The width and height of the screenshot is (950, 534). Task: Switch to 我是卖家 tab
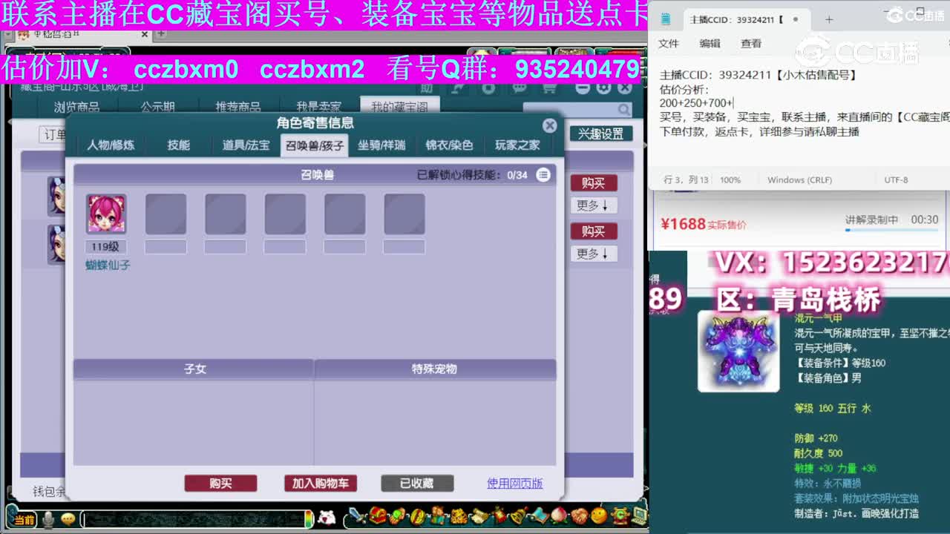tap(318, 108)
